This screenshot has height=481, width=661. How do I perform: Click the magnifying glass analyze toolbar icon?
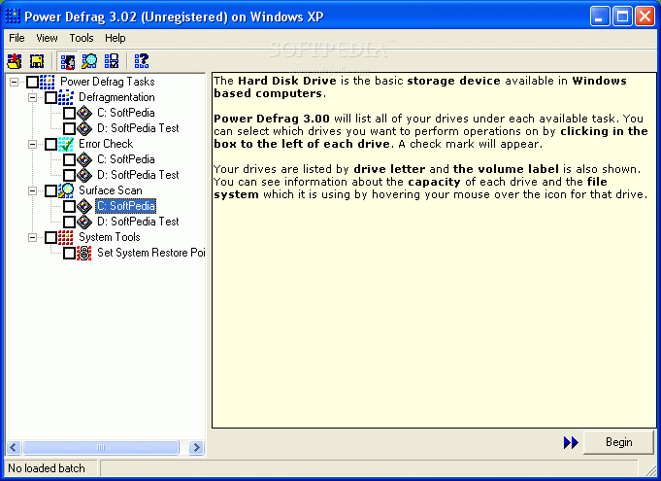pyautogui.click(x=89, y=61)
